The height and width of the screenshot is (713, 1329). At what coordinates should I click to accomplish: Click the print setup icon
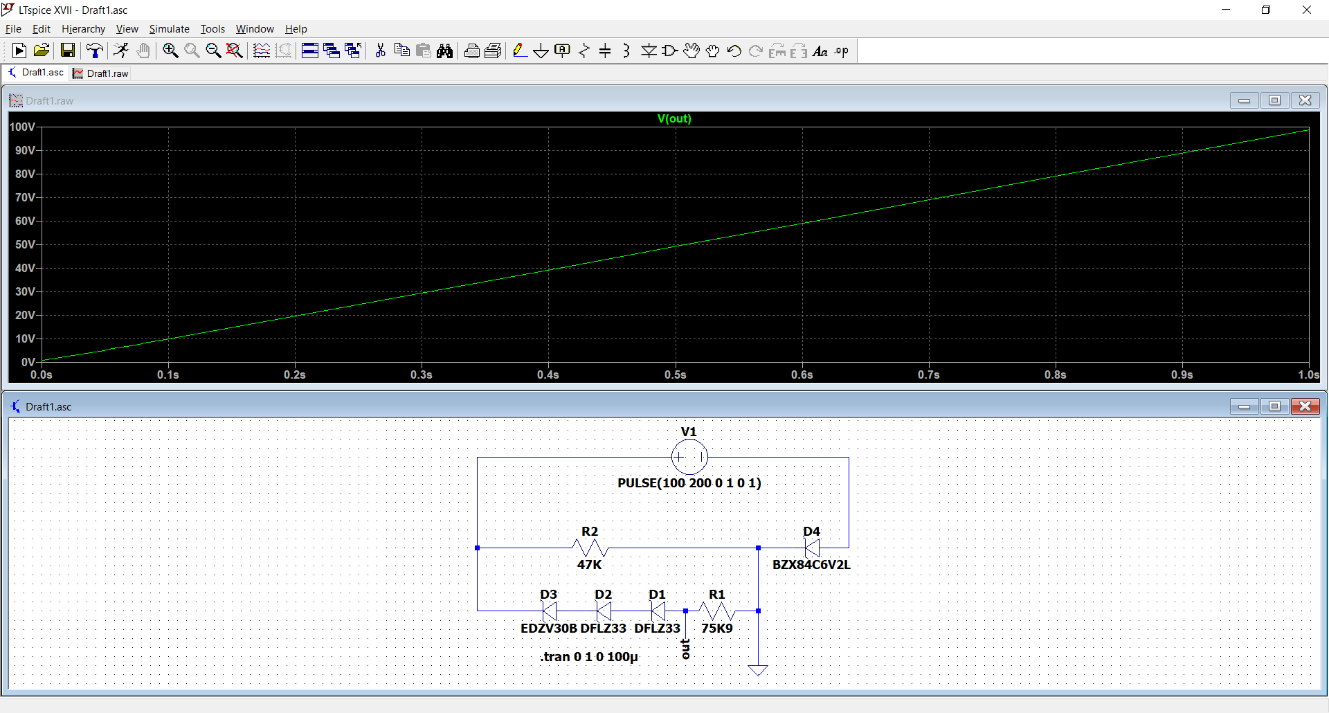[494, 51]
